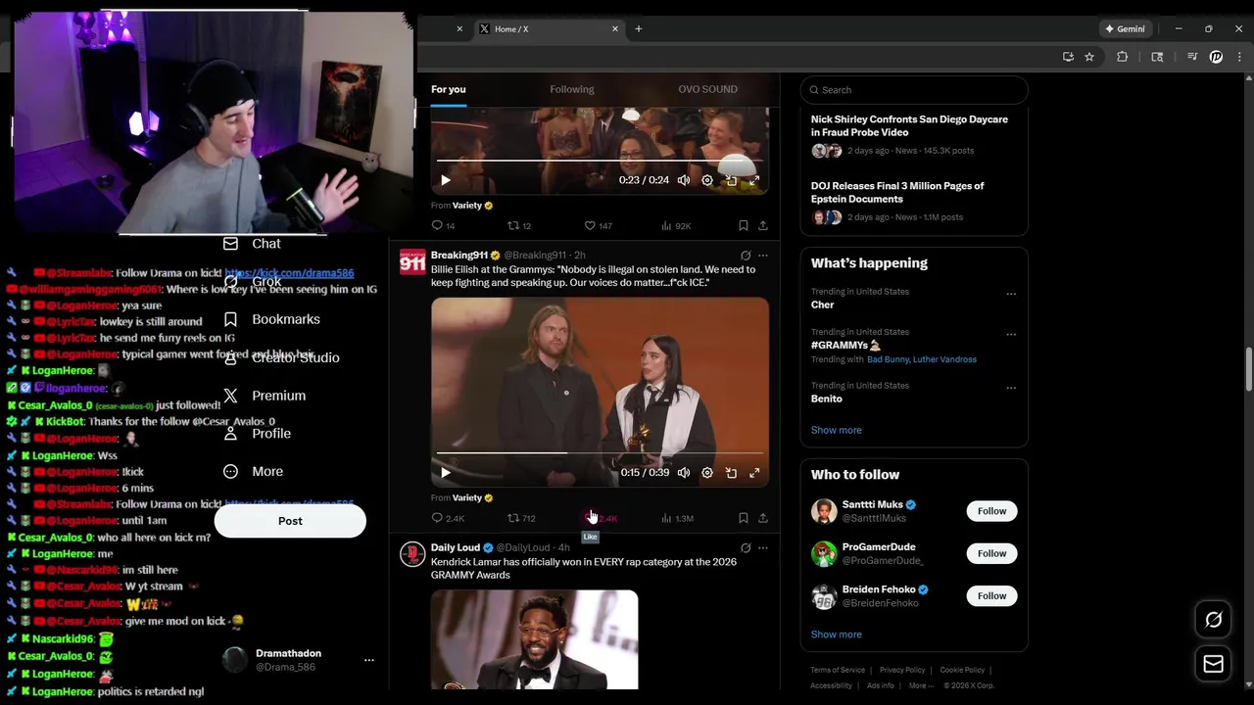Switch to the Following tab

click(572, 89)
